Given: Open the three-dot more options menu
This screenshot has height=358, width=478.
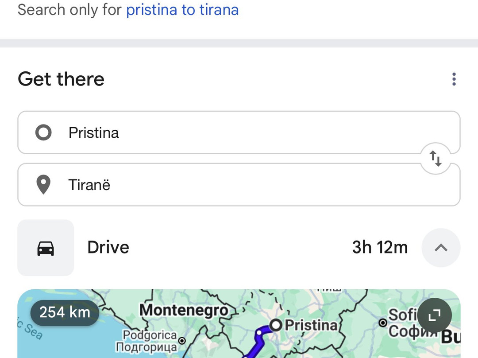Looking at the screenshot, I should coord(454,79).
